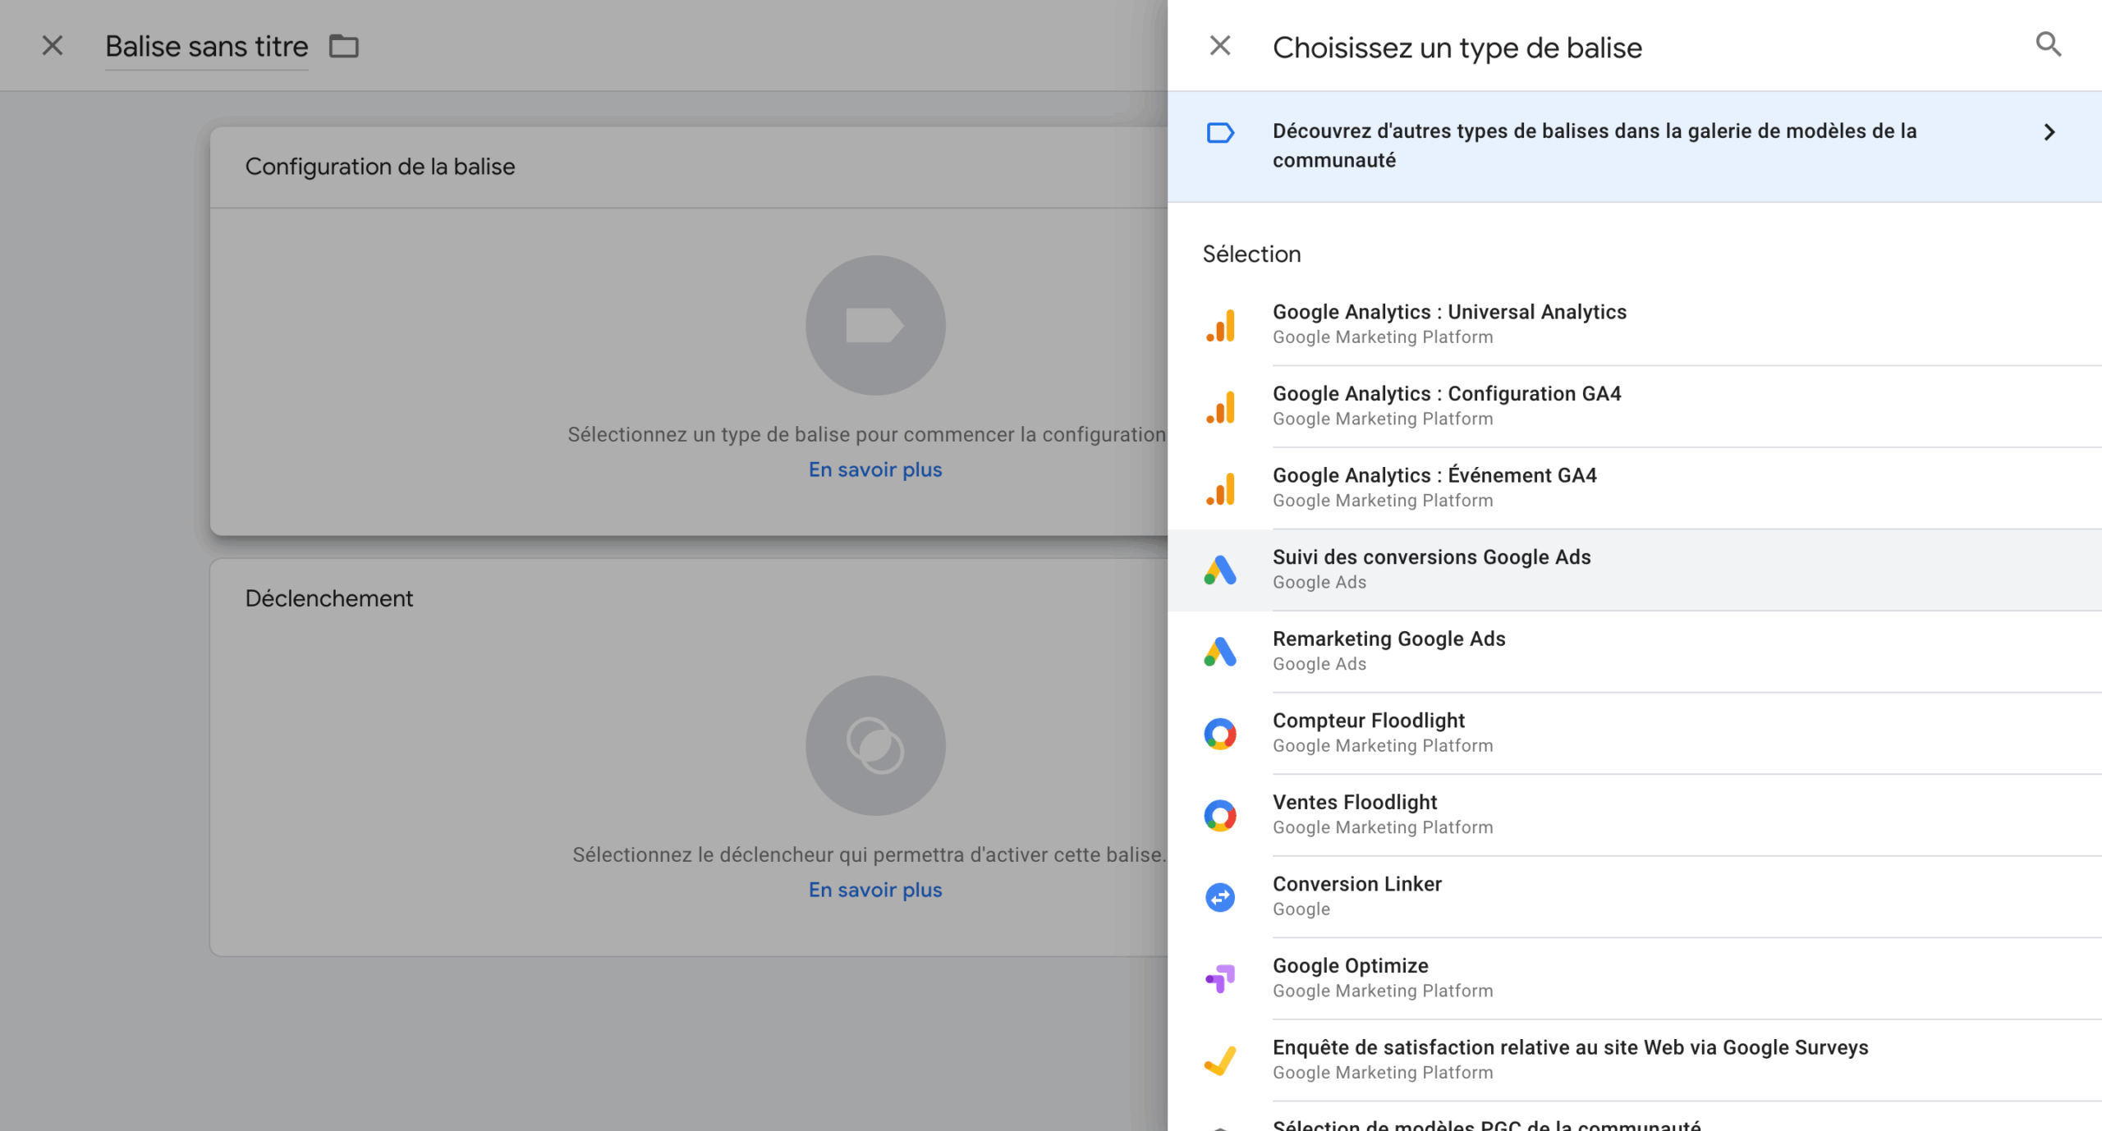This screenshot has width=2102, height=1131.
Task: Click the Conversion Linker arrows icon
Action: 1220,897
